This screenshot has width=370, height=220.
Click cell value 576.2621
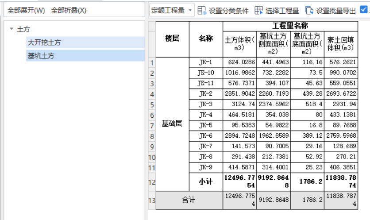click(341, 62)
